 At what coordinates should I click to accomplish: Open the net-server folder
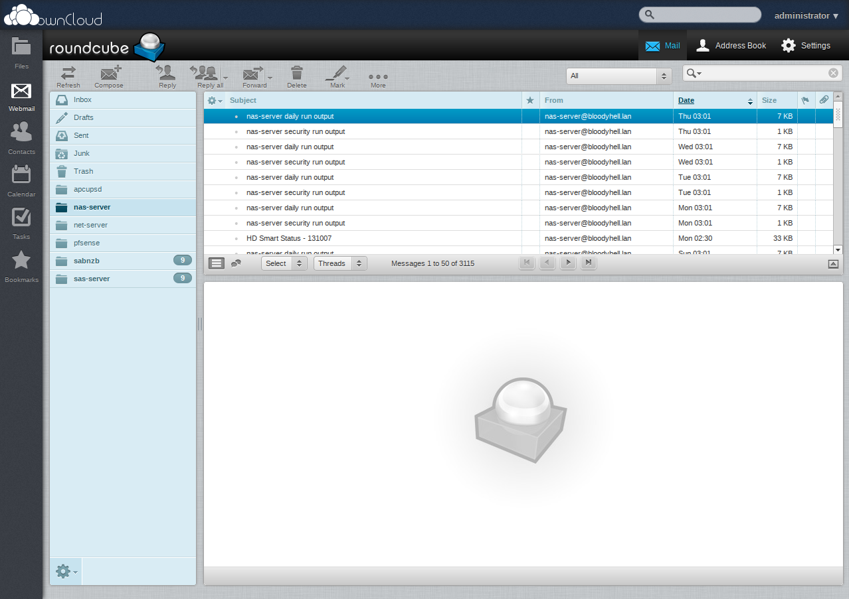point(123,225)
